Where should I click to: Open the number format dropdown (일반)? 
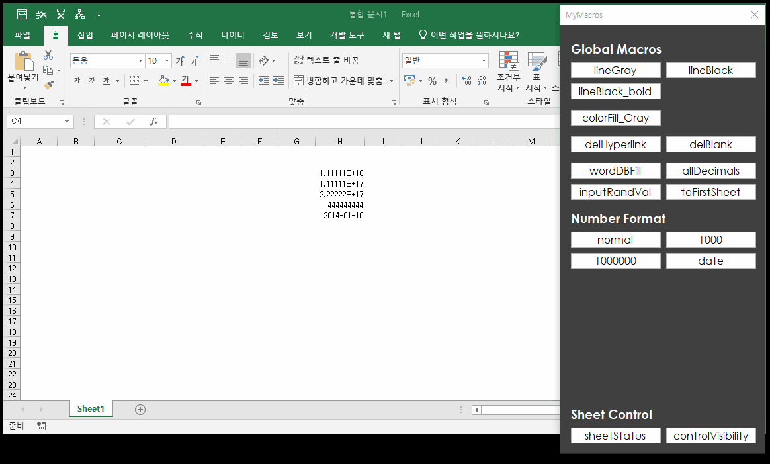484,60
